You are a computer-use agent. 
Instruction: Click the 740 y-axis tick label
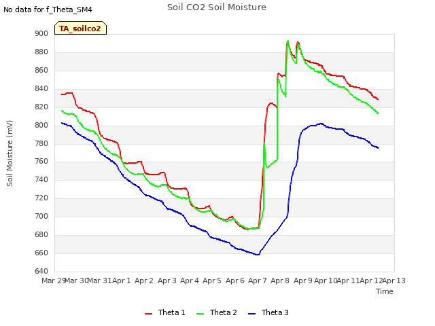click(x=41, y=179)
